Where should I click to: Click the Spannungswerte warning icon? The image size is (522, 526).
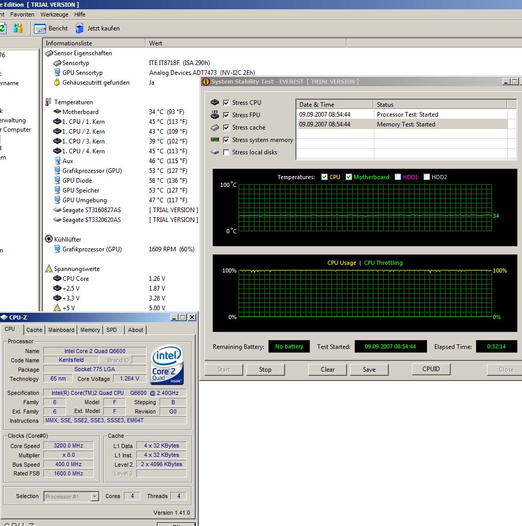(49, 269)
